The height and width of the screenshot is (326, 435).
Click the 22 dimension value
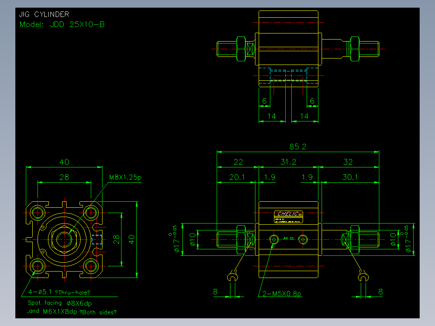pos(238,162)
